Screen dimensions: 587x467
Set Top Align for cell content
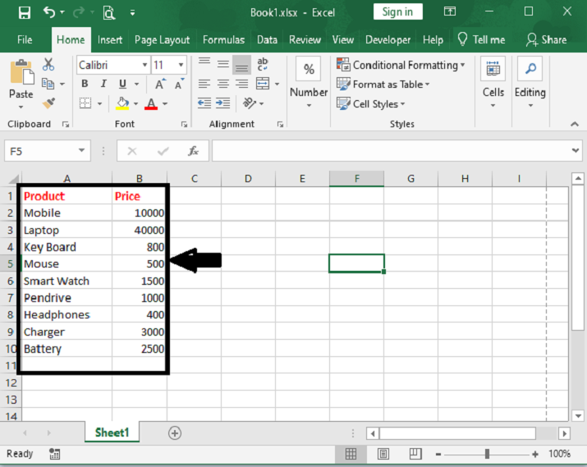click(204, 62)
